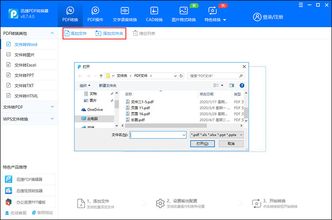Expand the WPS文件转换 section

click(x=29, y=119)
